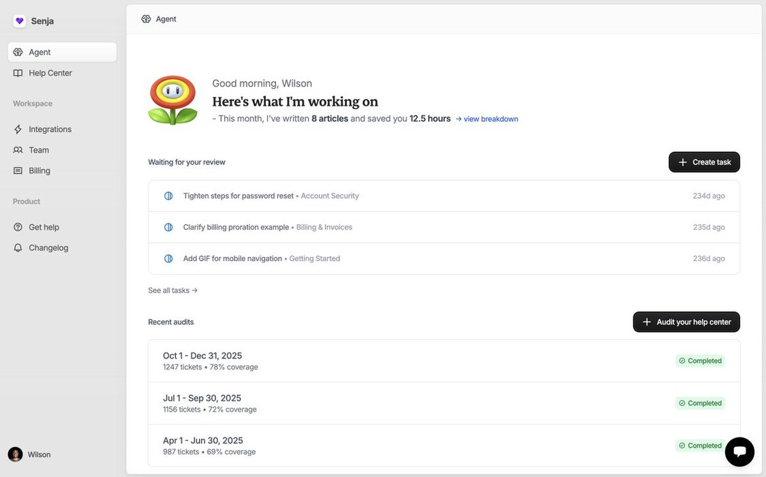The width and height of the screenshot is (766, 477).
Task: Click Wilson's profile avatar
Action: tap(15, 455)
